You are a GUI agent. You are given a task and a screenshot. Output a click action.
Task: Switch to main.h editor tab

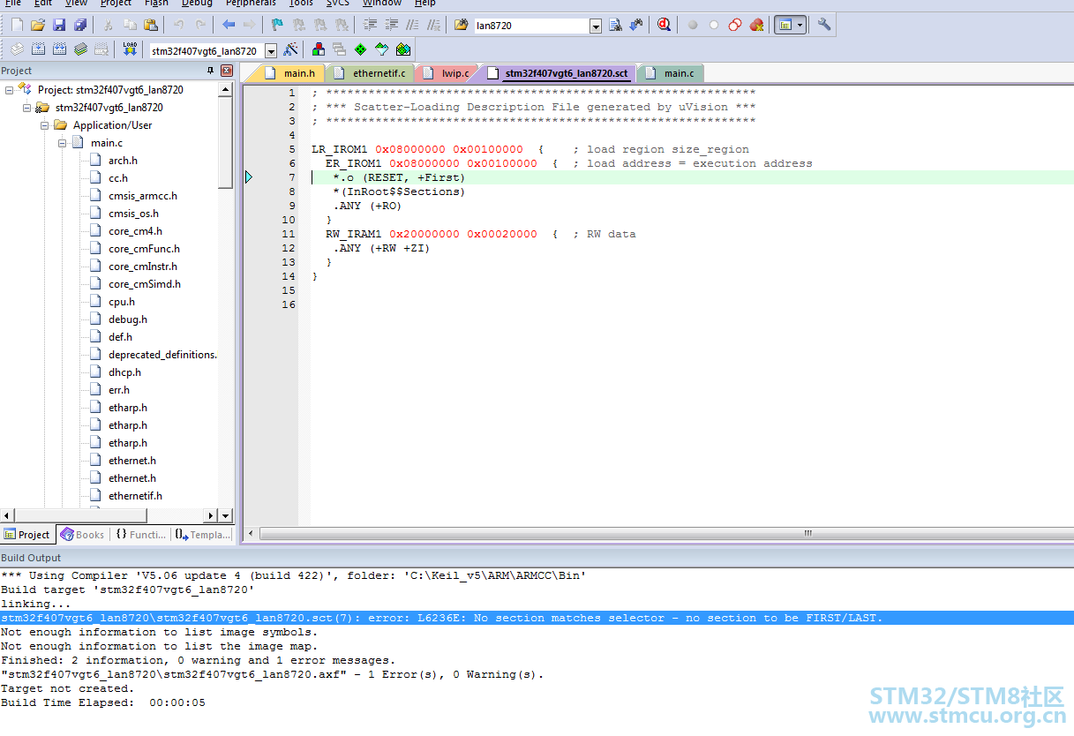(x=290, y=73)
